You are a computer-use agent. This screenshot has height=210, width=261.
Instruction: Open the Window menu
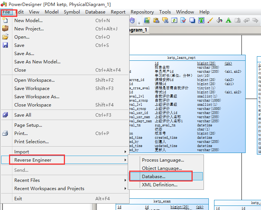click(185, 12)
